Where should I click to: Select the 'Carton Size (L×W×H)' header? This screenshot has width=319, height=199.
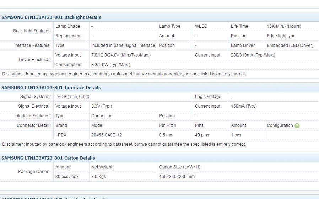[180, 167]
